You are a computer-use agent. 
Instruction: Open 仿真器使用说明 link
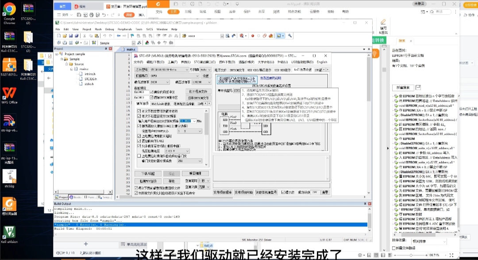tap(270, 78)
